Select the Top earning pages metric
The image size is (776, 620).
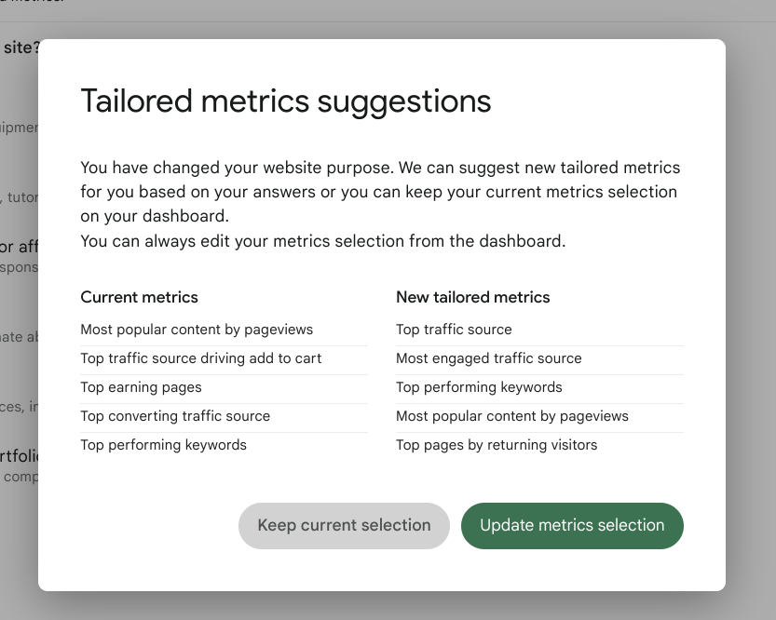(141, 387)
